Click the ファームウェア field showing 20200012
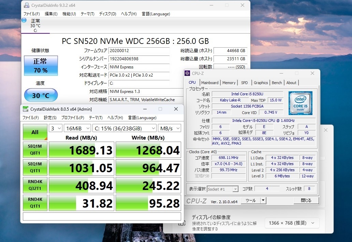The height and width of the screenshot is (242, 352). click(x=139, y=51)
